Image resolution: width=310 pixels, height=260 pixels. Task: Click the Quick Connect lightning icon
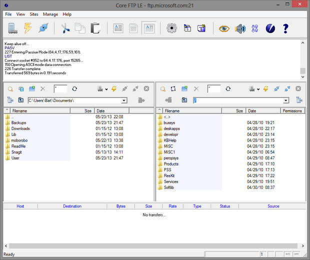(x=27, y=28)
